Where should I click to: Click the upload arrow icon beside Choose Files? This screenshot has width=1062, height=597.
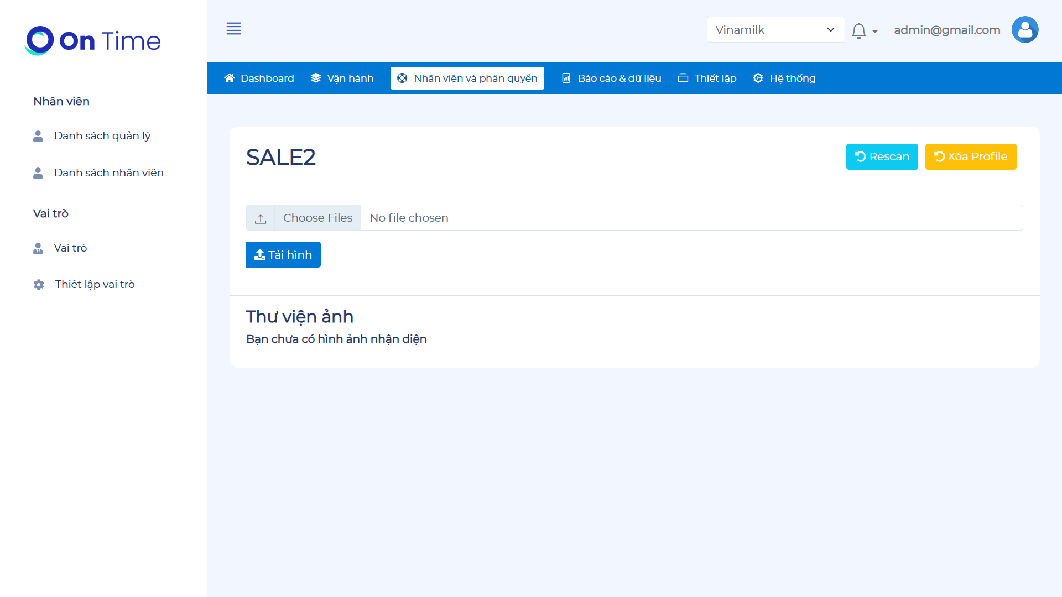tap(261, 218)
